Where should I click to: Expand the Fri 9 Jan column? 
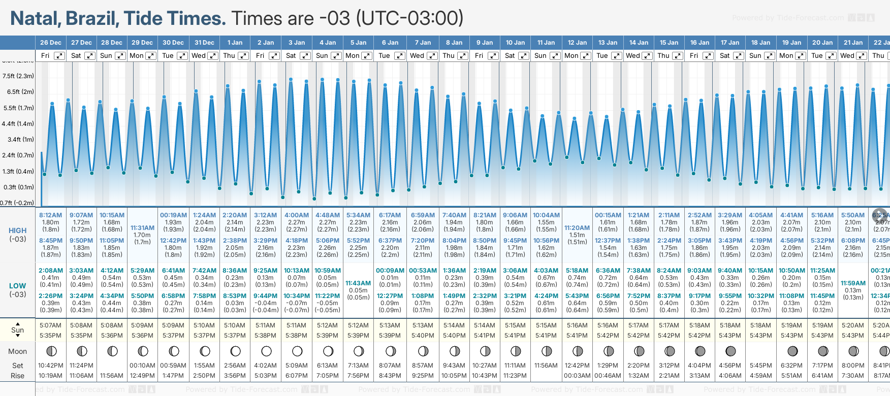click(493, 56)
